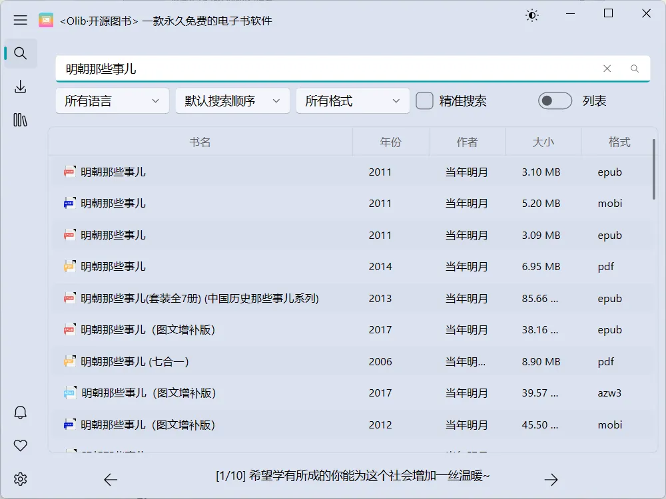Click epub icon of 3.09 MB book
Screen dimensions: 666x499
click(70, 235)
